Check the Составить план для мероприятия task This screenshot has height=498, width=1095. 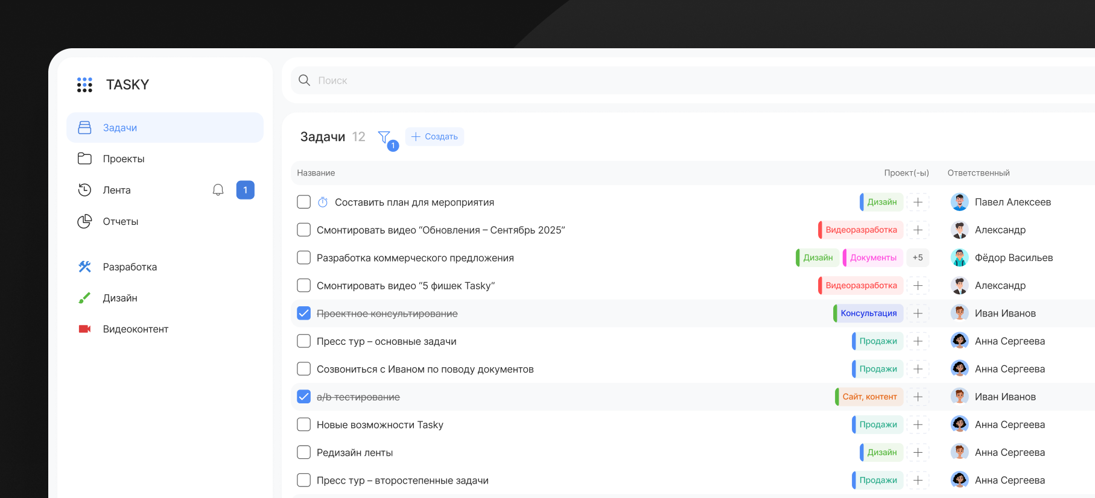(304, 202)
